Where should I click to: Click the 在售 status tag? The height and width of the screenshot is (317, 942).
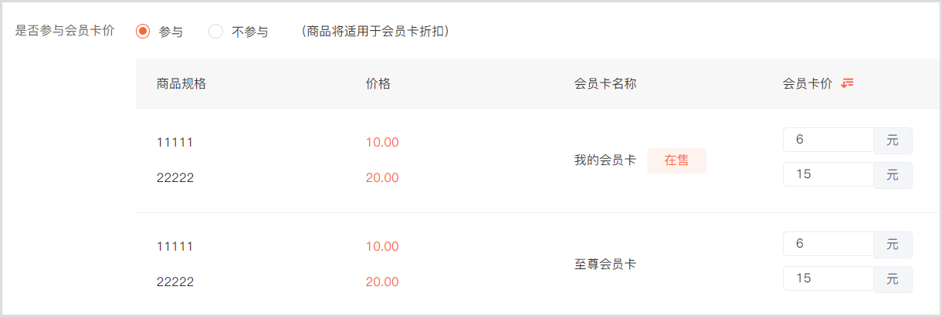point(676,160)
